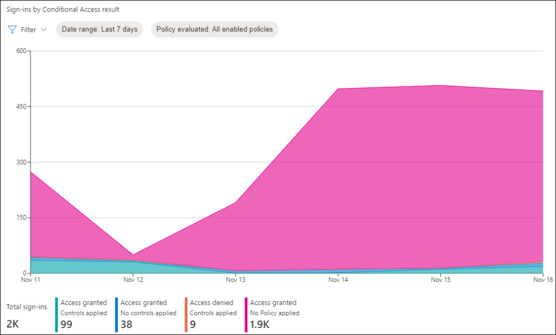Click the Filter funnel icon

pyautogui.click(x=12, y=30)
